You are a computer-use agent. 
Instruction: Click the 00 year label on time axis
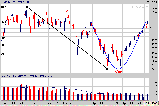pyautogui.click(x=27, y=103)
